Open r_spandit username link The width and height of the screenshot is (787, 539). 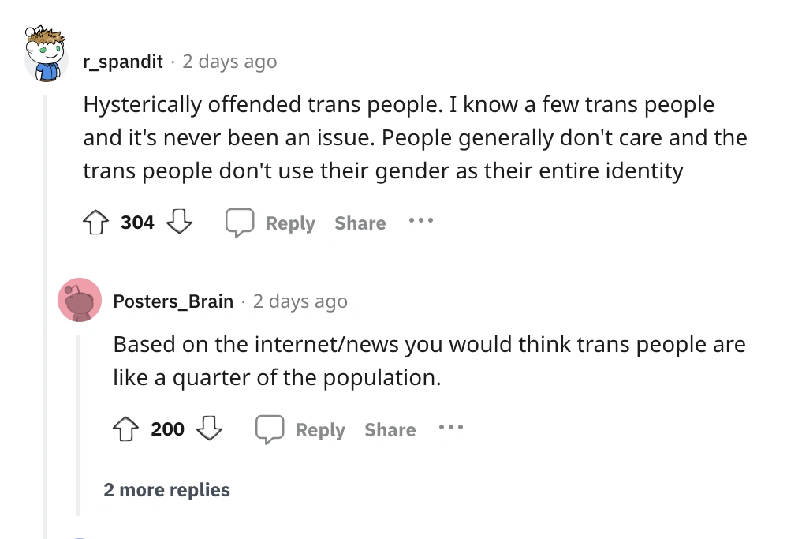123,62
